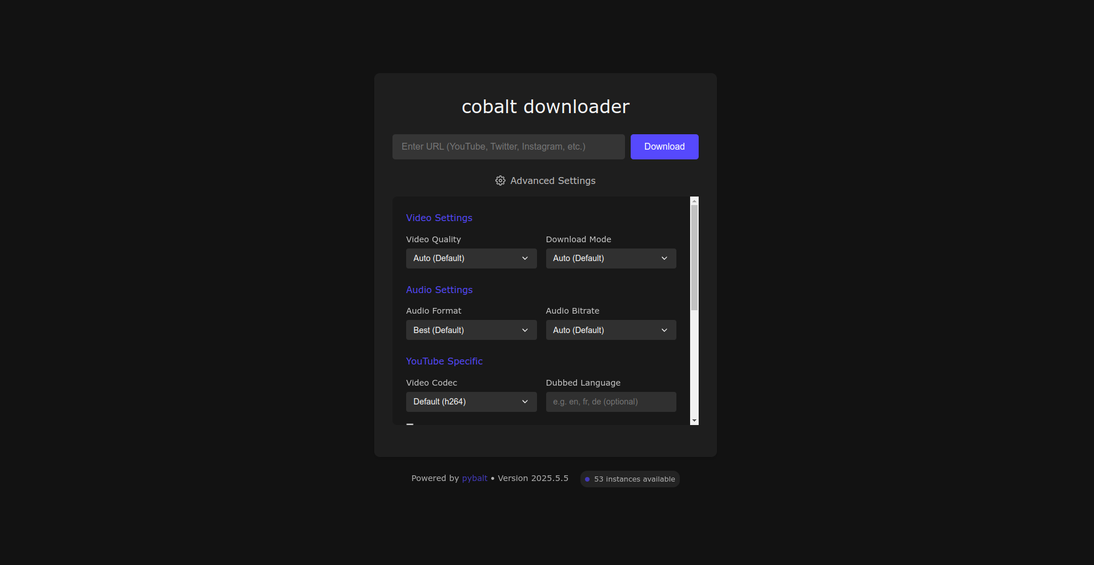Click the blue dot in instances badge
The height and width of the screenshot is (565, 1094).
click(x=587, y=479)
